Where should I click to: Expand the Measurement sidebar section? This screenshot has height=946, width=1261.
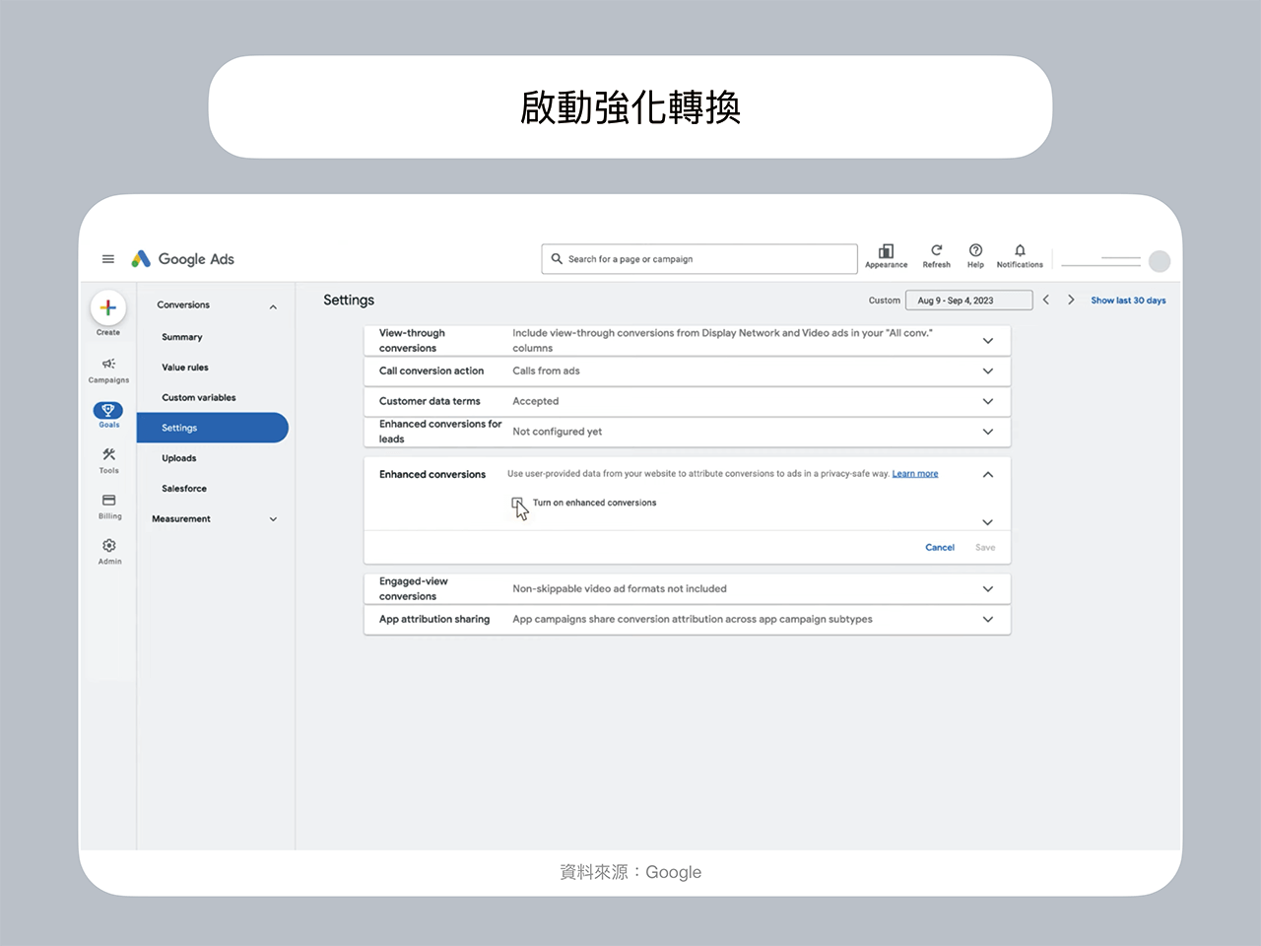tap(273, 519)
